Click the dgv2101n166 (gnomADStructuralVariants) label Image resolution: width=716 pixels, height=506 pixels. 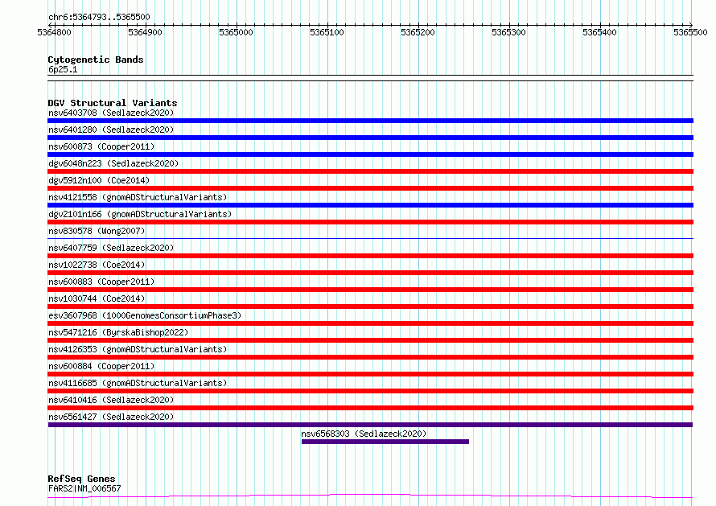click(x=140, y=214)
